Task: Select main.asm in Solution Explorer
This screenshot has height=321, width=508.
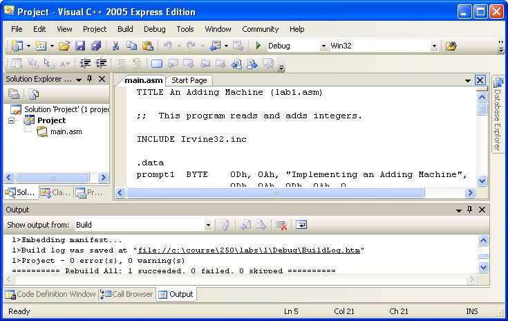Action: (x=66, y=131)
